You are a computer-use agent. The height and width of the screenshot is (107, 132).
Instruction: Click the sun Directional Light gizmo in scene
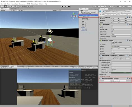pos(50,31)
